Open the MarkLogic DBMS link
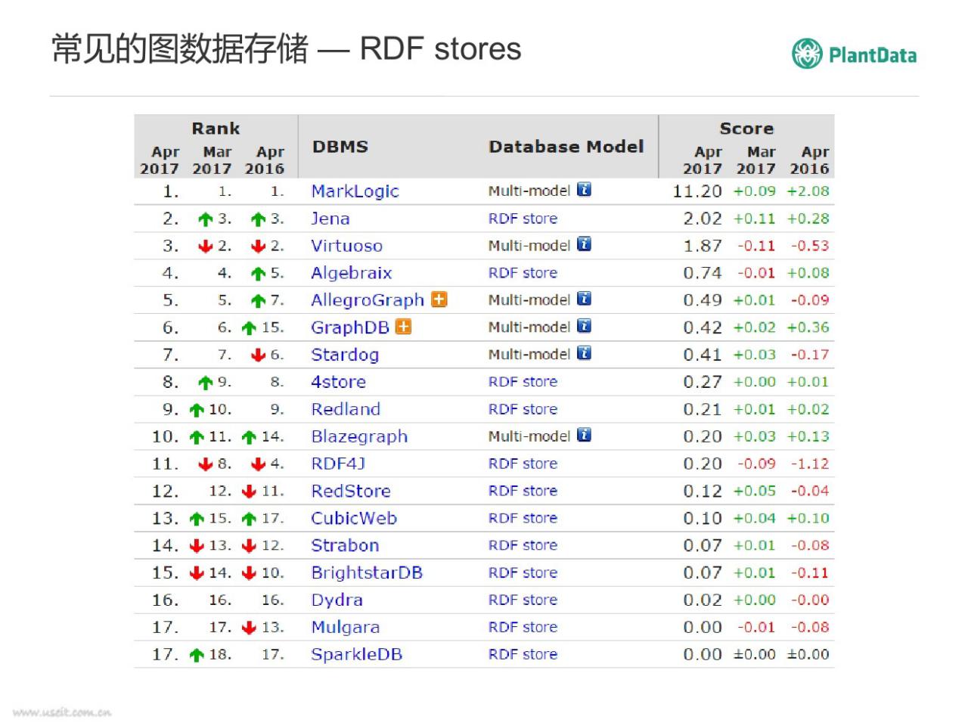 tap(355, 191)
